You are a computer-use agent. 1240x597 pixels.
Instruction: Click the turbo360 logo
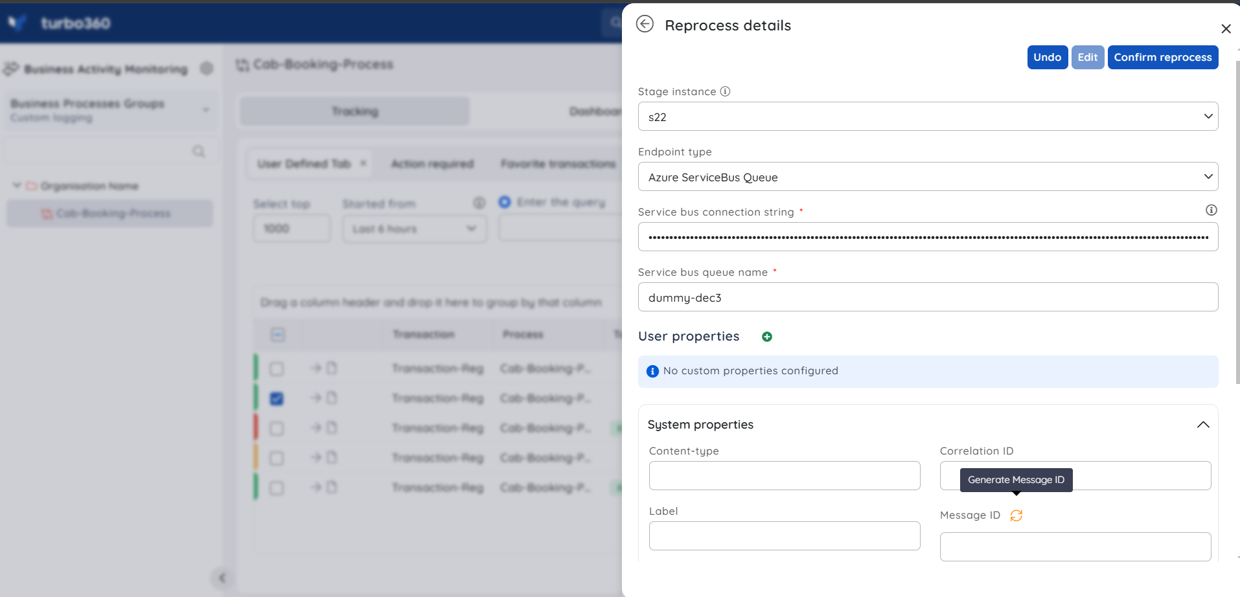point(58,23)
